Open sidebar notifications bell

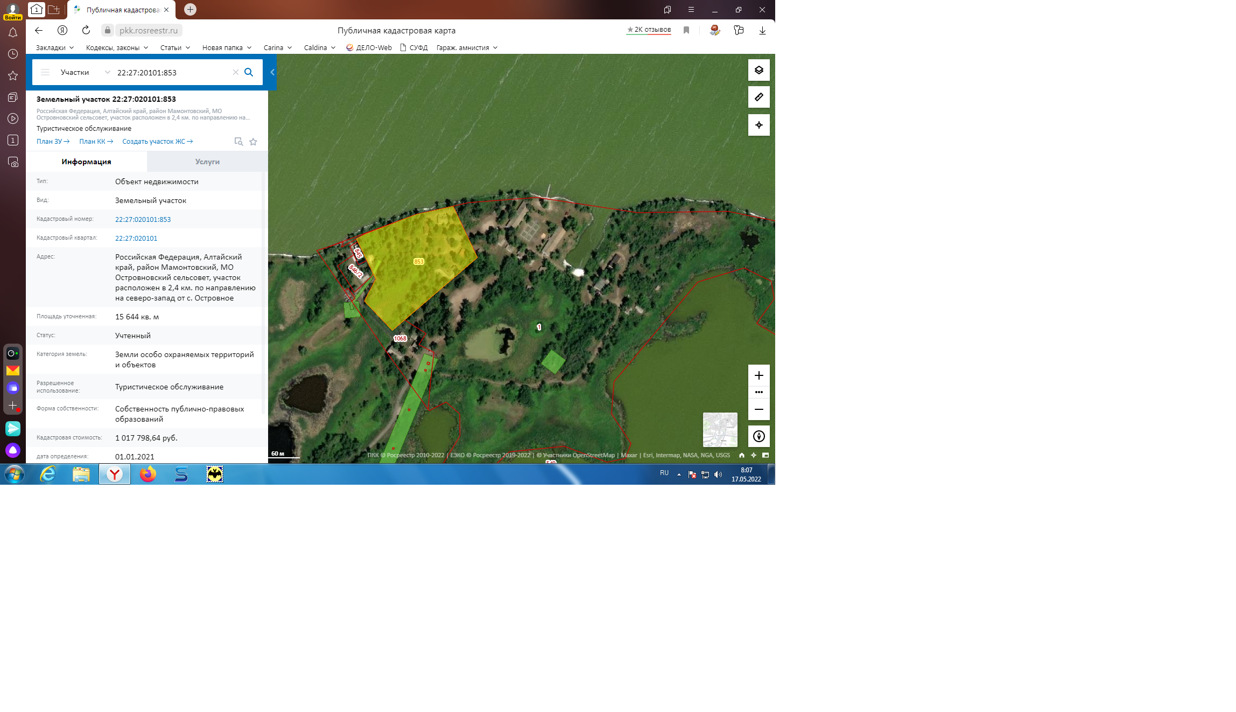click(13, 32)
